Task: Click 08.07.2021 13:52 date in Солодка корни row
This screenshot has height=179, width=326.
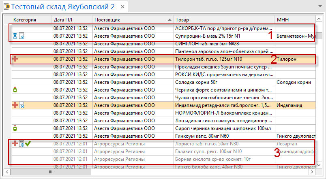Action: pos(71,82)
